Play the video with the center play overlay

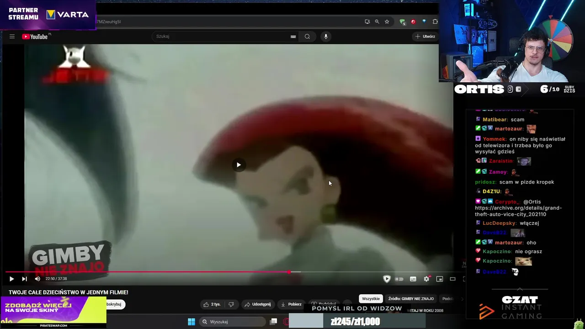(238, 165)
